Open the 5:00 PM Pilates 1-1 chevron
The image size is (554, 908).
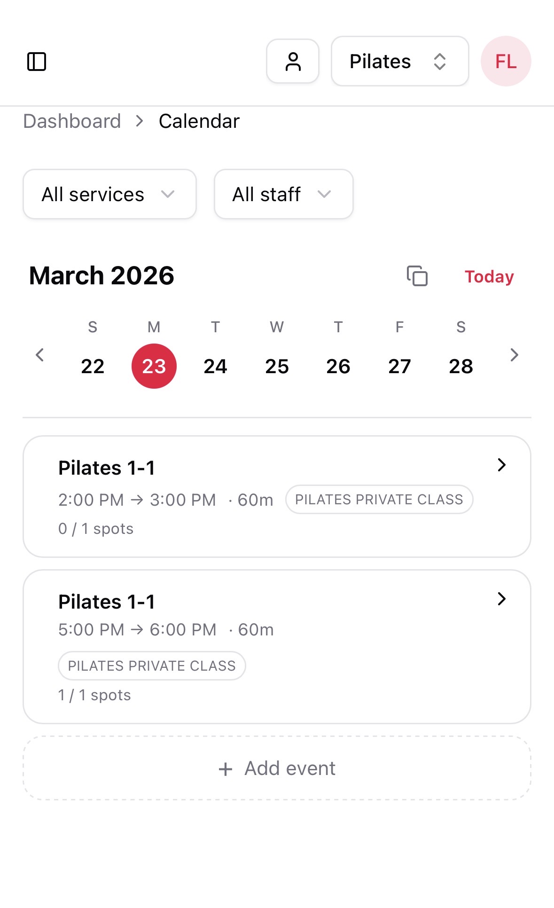501,599
